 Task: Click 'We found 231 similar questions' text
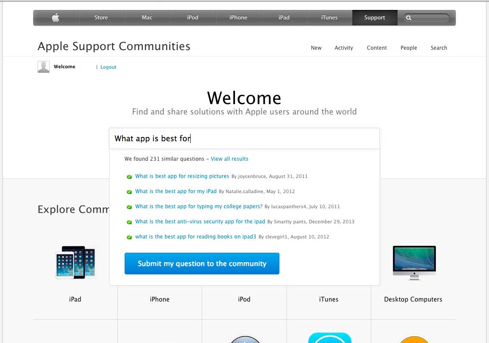click(x=164, y=159)
